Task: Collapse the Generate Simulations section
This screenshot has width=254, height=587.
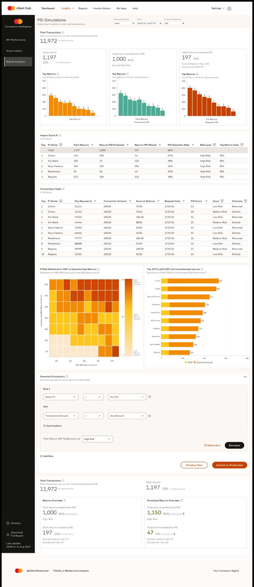Action: tap(245, 377)
